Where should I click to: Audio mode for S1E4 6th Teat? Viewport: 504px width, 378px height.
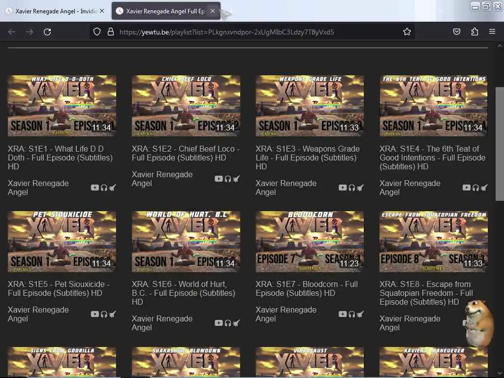click(x=475, y=188)
